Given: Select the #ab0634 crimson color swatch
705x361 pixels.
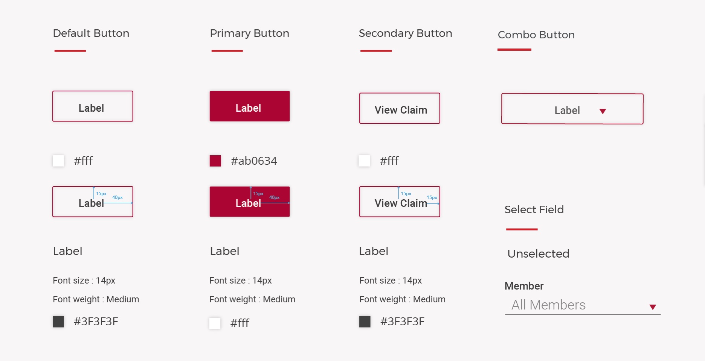Looking at the screenshot, I should tap(215, 161).
